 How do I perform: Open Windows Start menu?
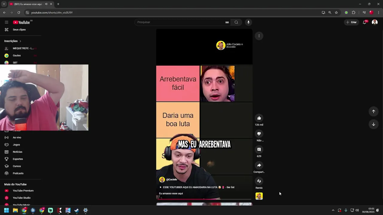(x=6, y=210)
